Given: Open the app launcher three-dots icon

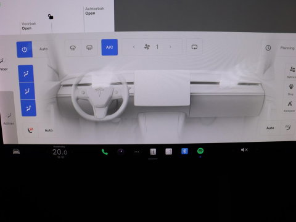Looking at the screenshot, I should [137, 152].
